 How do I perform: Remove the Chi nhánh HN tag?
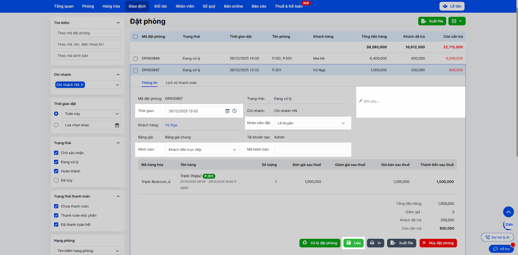pyautogui.click(x=82, y=85)
